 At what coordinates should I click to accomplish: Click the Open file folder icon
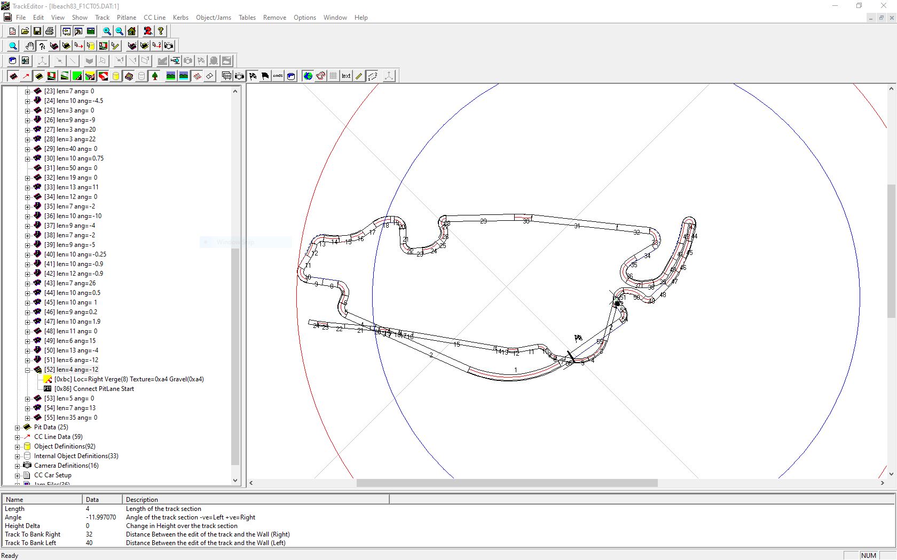(25, 31)
